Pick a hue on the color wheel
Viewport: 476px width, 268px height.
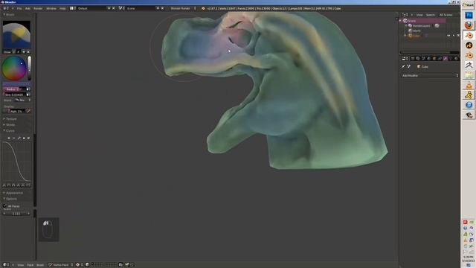coord(14,68)
